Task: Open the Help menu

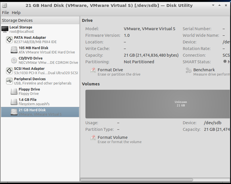Action: coord(16,13)
